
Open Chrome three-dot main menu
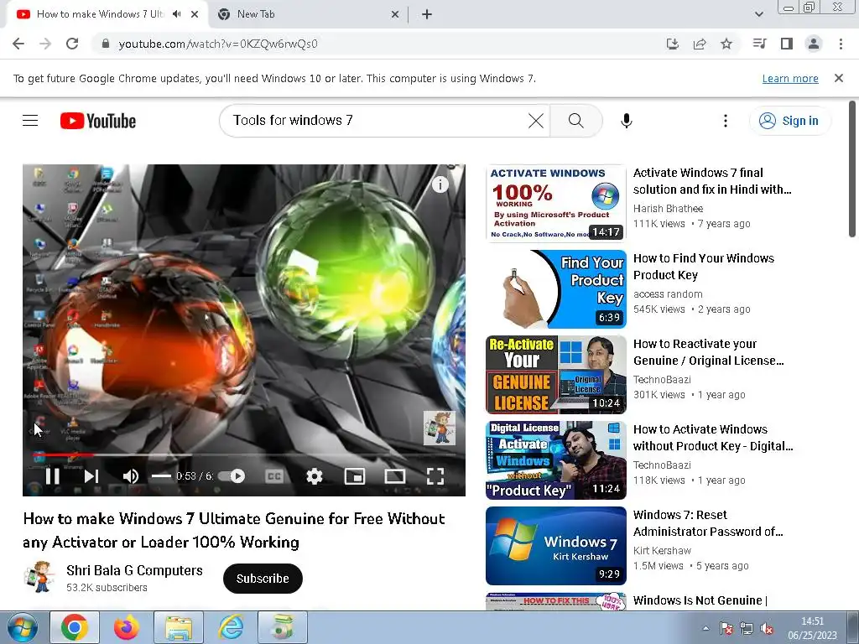[x=841, y=44]
